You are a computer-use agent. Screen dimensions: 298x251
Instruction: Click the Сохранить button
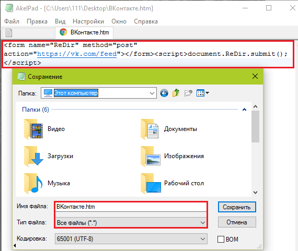(x=237, y=207)
